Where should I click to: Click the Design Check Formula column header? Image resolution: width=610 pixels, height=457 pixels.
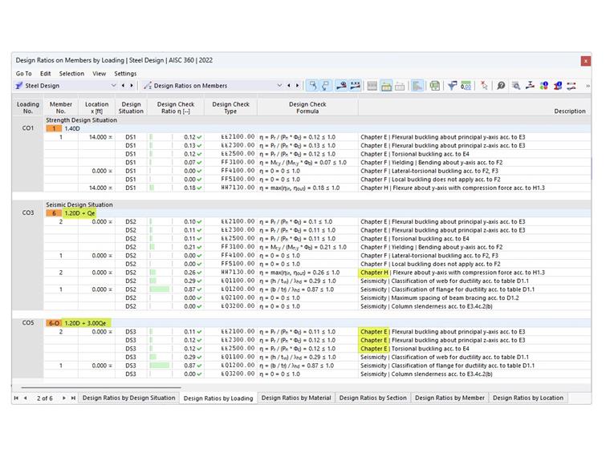(307, 107)
